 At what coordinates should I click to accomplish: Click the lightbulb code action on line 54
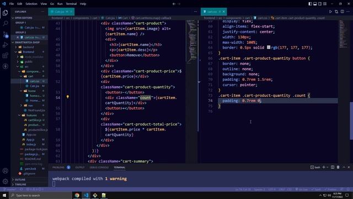(x=67, y=97)
